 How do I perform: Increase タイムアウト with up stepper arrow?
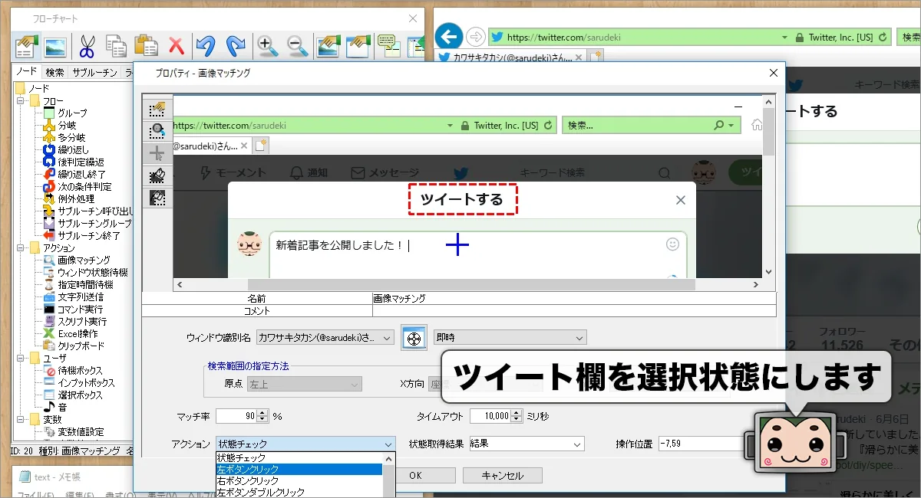tap(517, 413)
